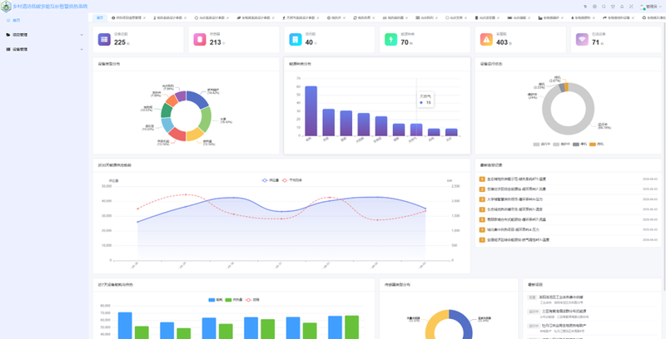The width and height of the screenshot is (666, 339).
Task: Click the tallest bar in the energy distribution chart
Action: click(x=311, y=111)
